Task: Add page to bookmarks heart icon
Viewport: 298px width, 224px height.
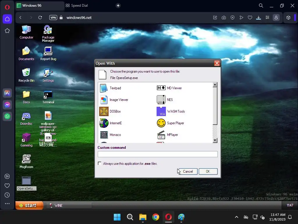Action: (x=250, y=17)
